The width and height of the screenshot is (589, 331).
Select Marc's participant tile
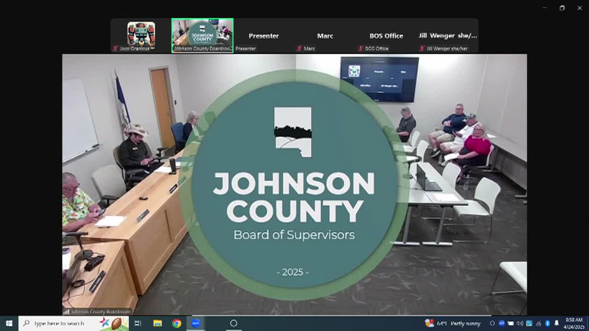(325, 35)
